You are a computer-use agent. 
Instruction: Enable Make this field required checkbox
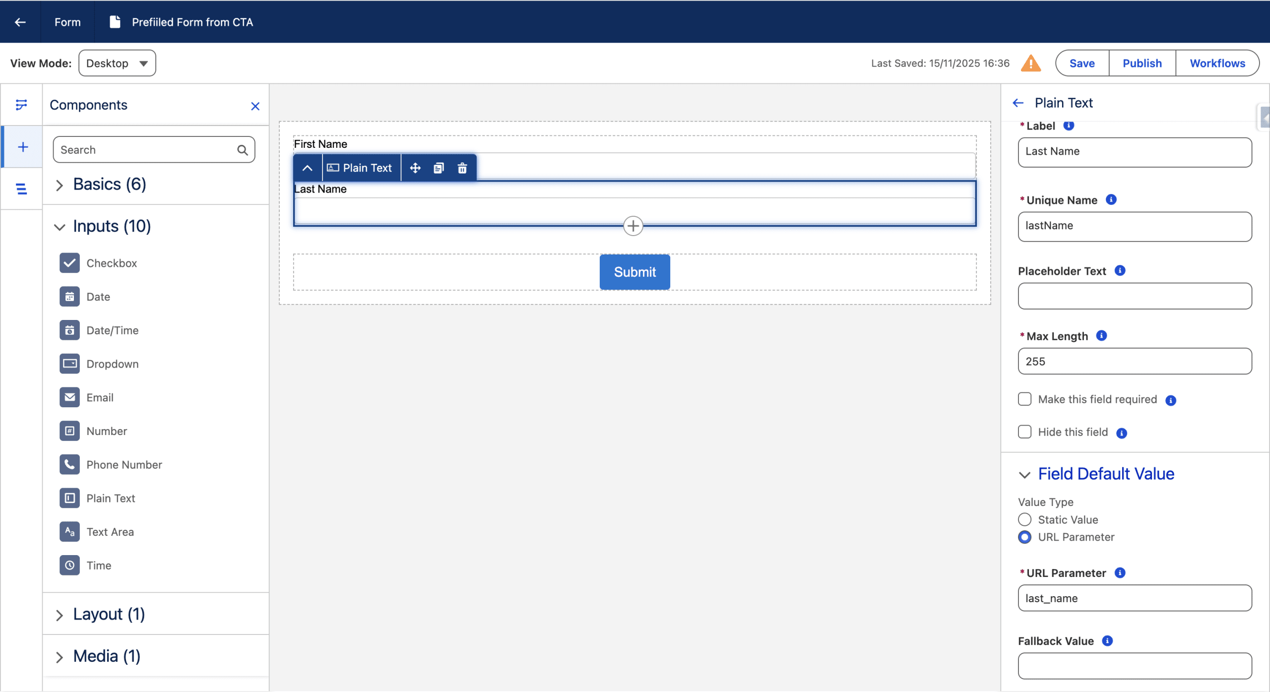click(x=1024, y=399)
